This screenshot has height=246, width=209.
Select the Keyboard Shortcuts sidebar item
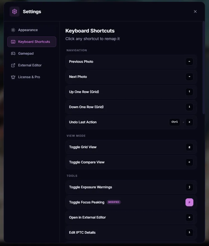32,42
